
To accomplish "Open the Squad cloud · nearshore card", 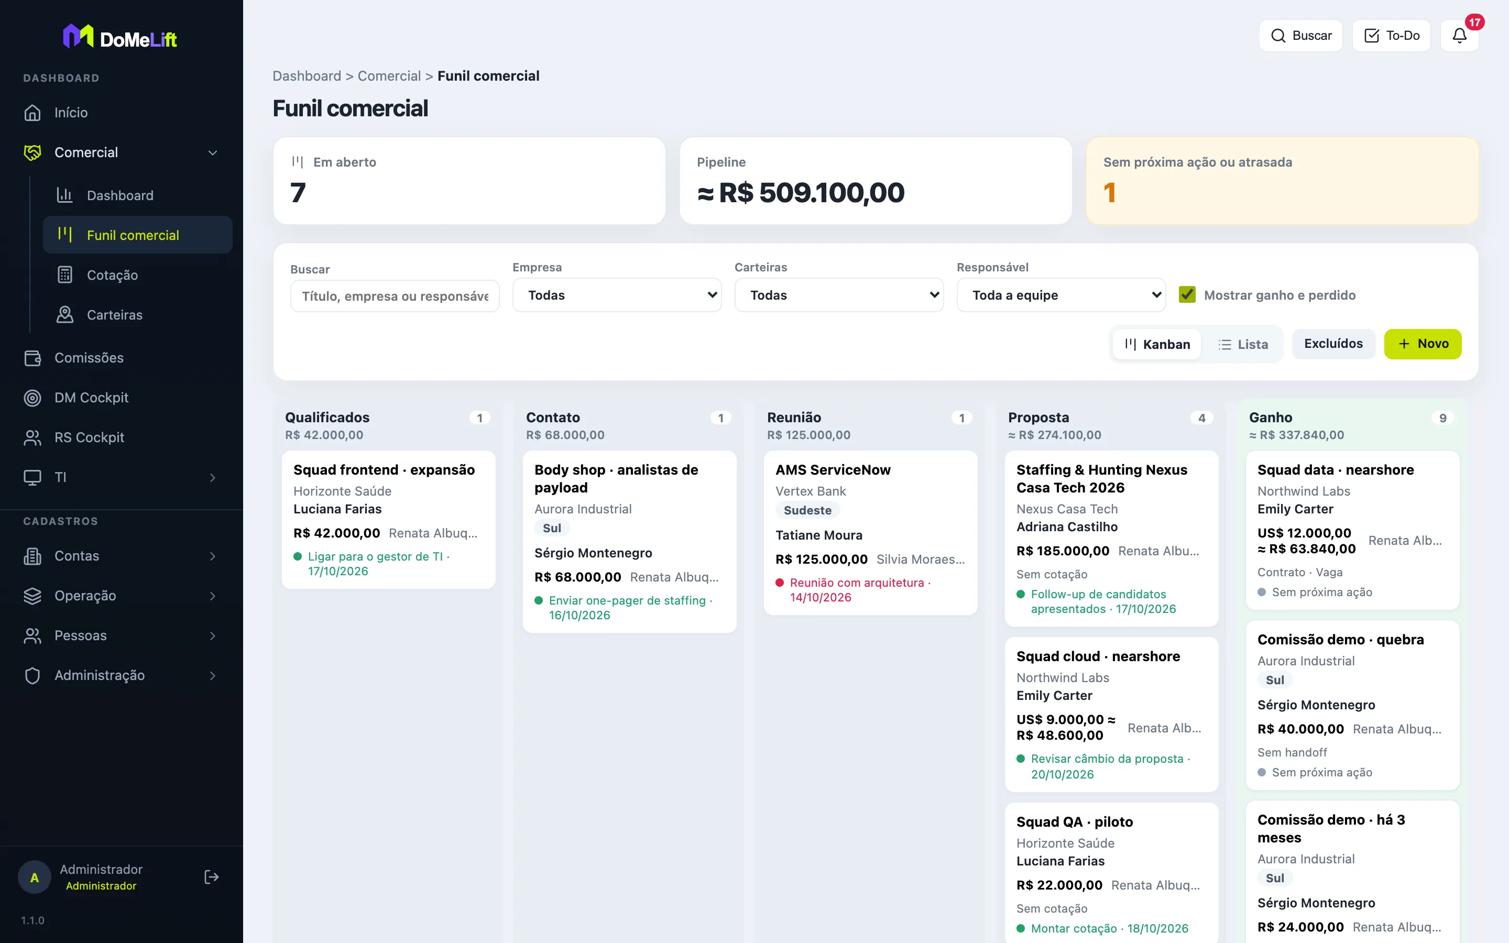I will (x=1111, y=714).
